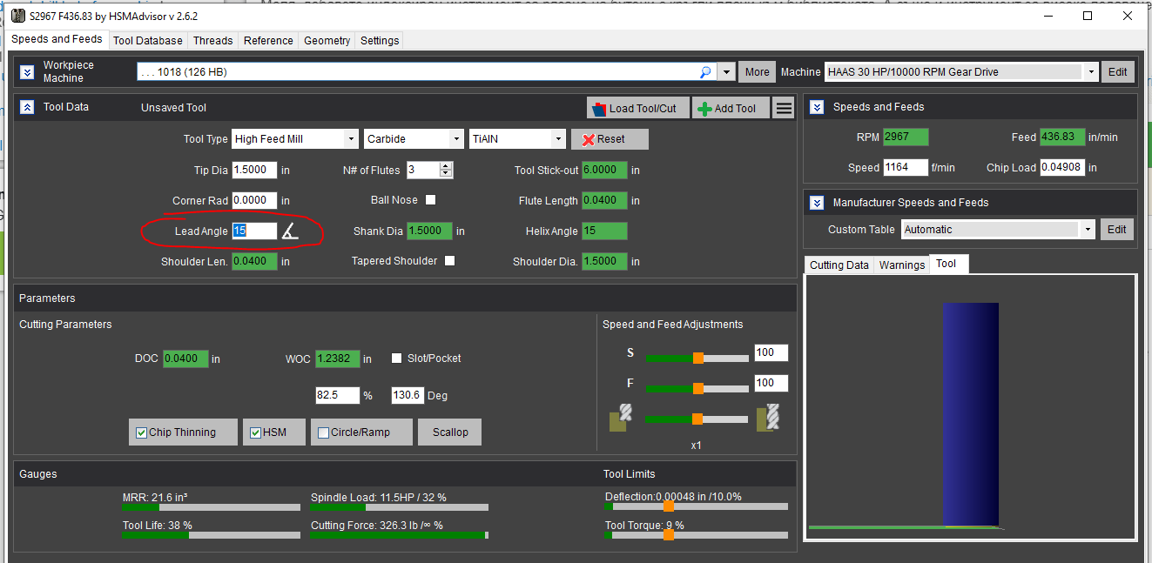The image size is (1152, 563).
Task: Click the S speed adjustment slider handle
Action: point(697,358)
